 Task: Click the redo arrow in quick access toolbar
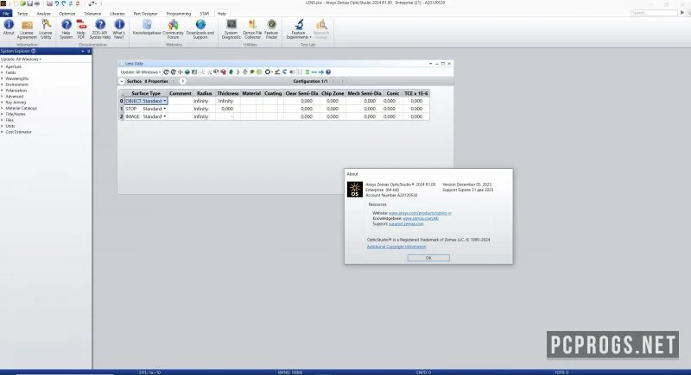coord(64,3)
